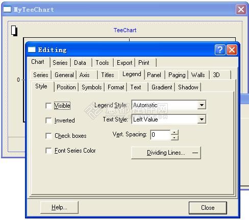
Task: Close the Editing dialog with red X
Action: (232, 50)
